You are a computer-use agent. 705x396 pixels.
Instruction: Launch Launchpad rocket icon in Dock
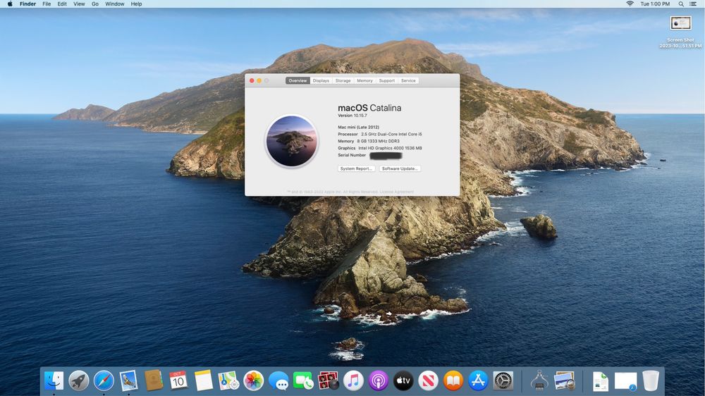(79, 380)
